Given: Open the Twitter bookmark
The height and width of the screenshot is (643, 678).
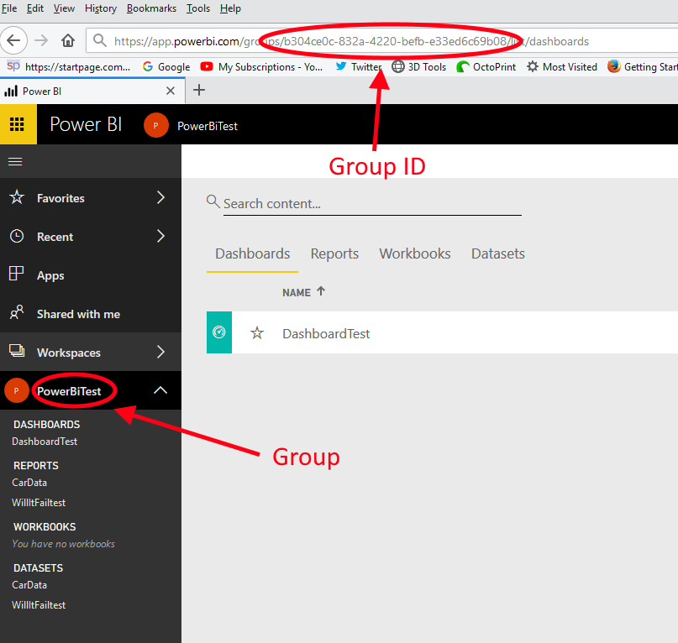Looking at the screenshot, I should tap(359, 66).
